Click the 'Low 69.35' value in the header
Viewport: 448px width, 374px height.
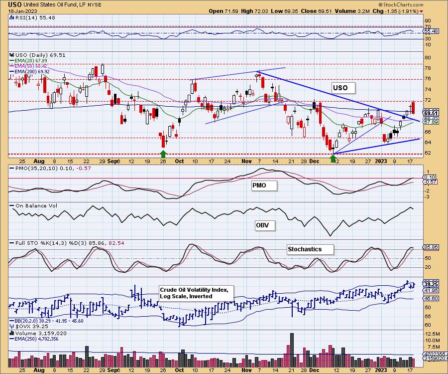pyautogui.click(x=284, y=11)
